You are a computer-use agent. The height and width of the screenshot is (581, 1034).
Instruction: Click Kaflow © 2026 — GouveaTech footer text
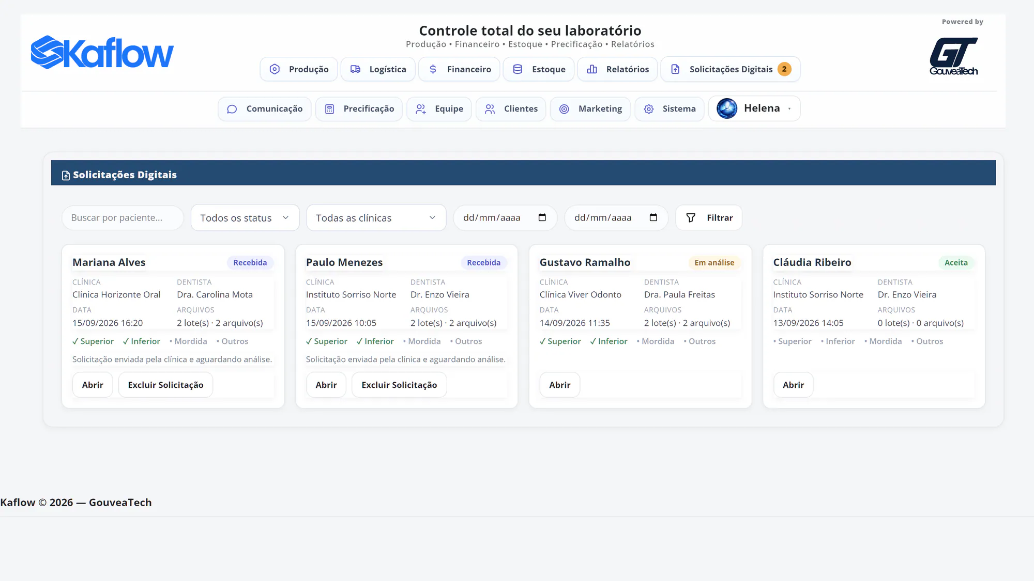(x=76, y=503)
